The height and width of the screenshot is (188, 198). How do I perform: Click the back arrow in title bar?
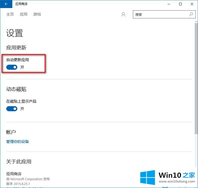click(x=6, y=4)
